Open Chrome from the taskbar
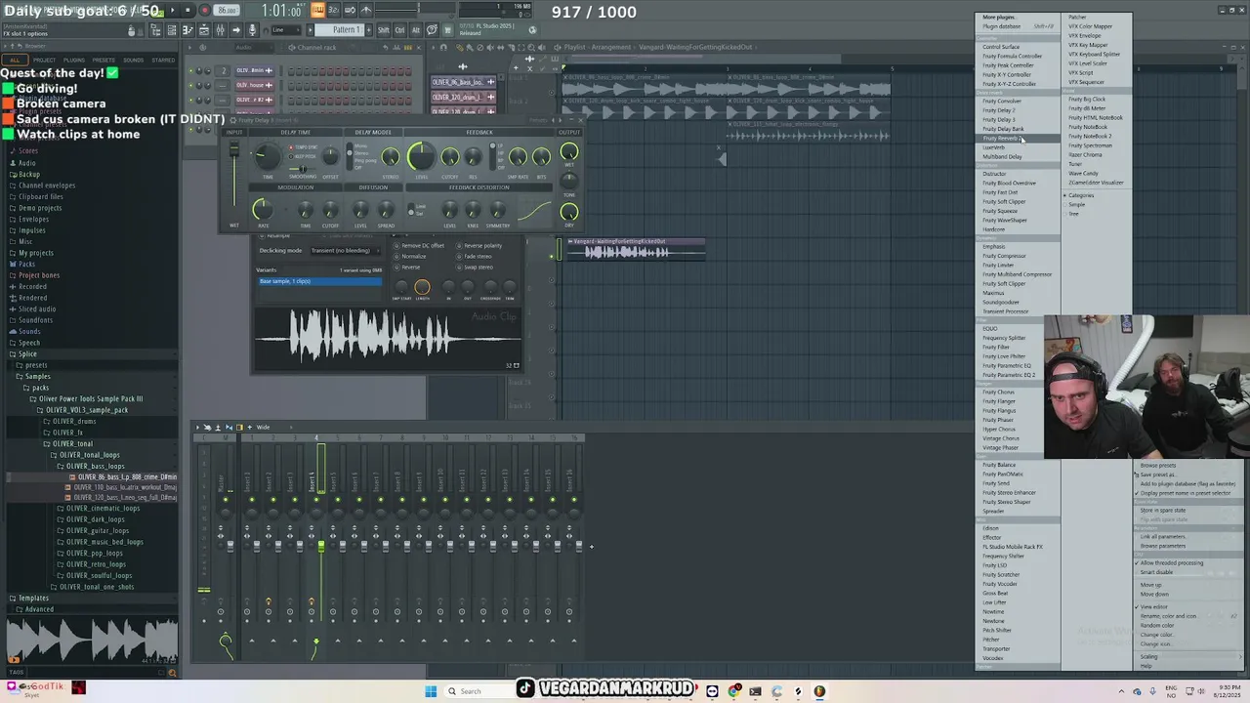The image size is (1250, 703). [x=733, y=691]
